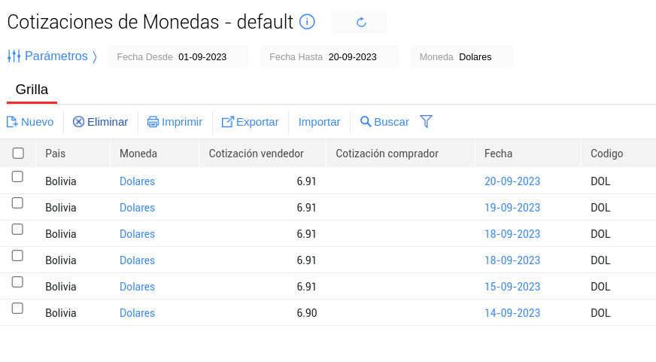Click the Exportar export icon

228,122
